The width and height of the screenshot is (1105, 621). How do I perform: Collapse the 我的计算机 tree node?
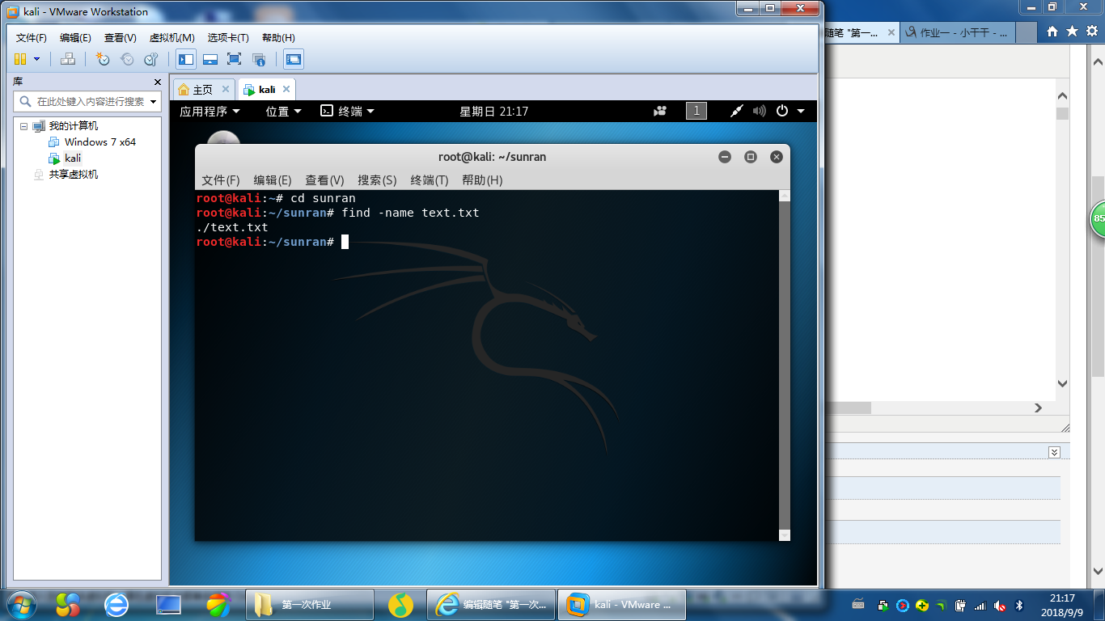pos(23,126)
